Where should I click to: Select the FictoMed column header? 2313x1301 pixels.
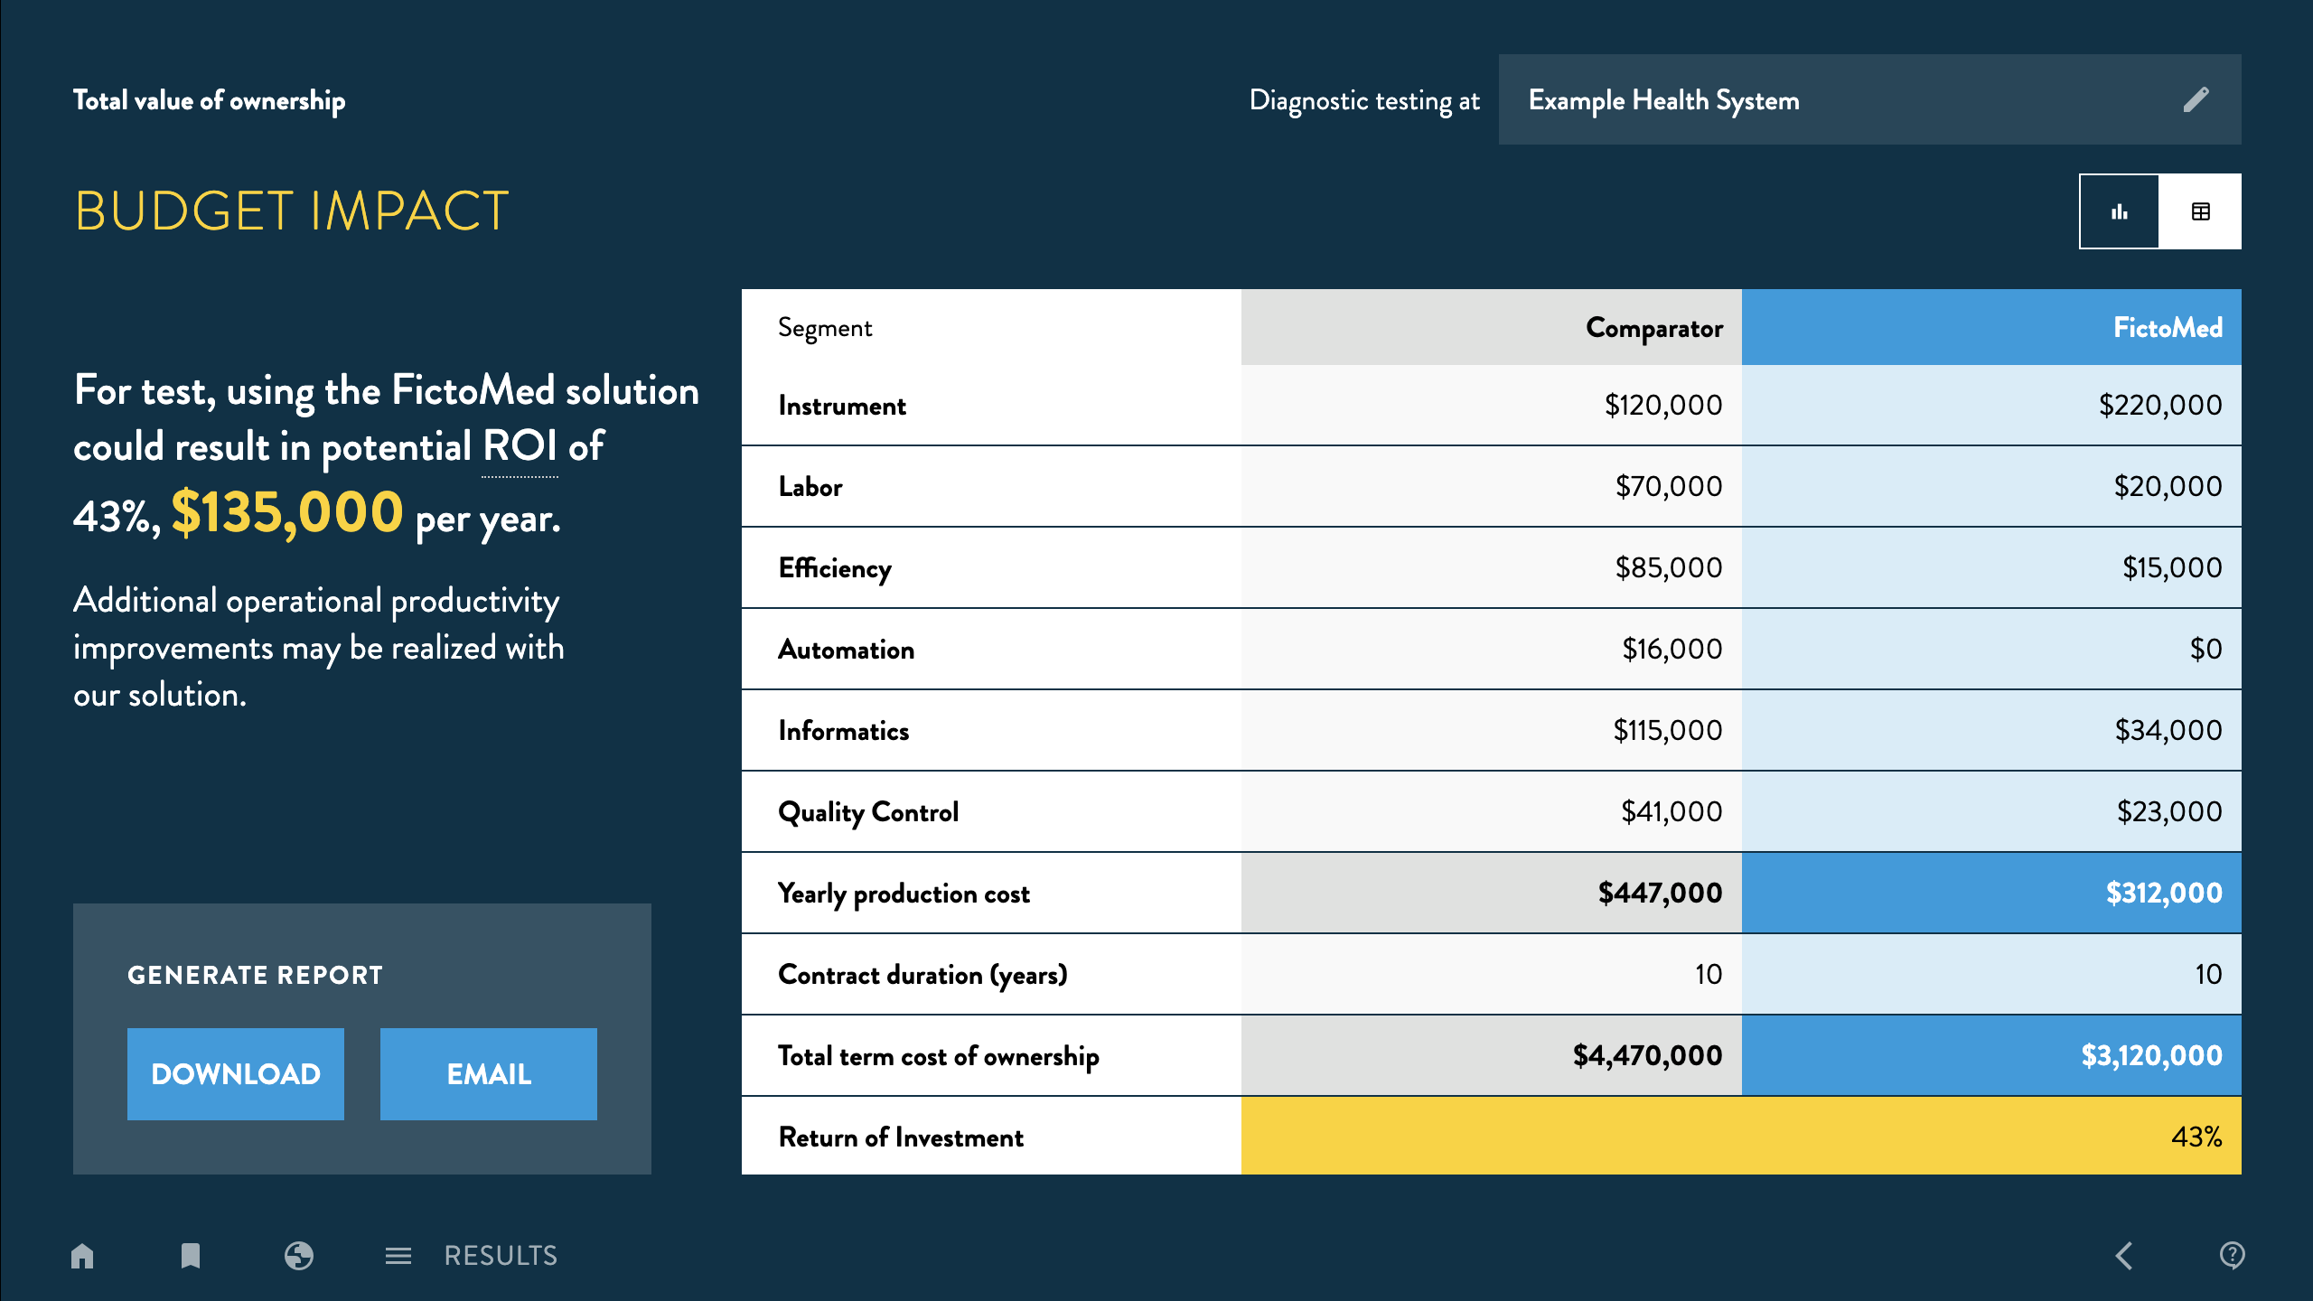(1991, 327)
